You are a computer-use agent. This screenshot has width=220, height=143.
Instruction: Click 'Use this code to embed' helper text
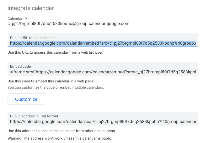point(51,81)
